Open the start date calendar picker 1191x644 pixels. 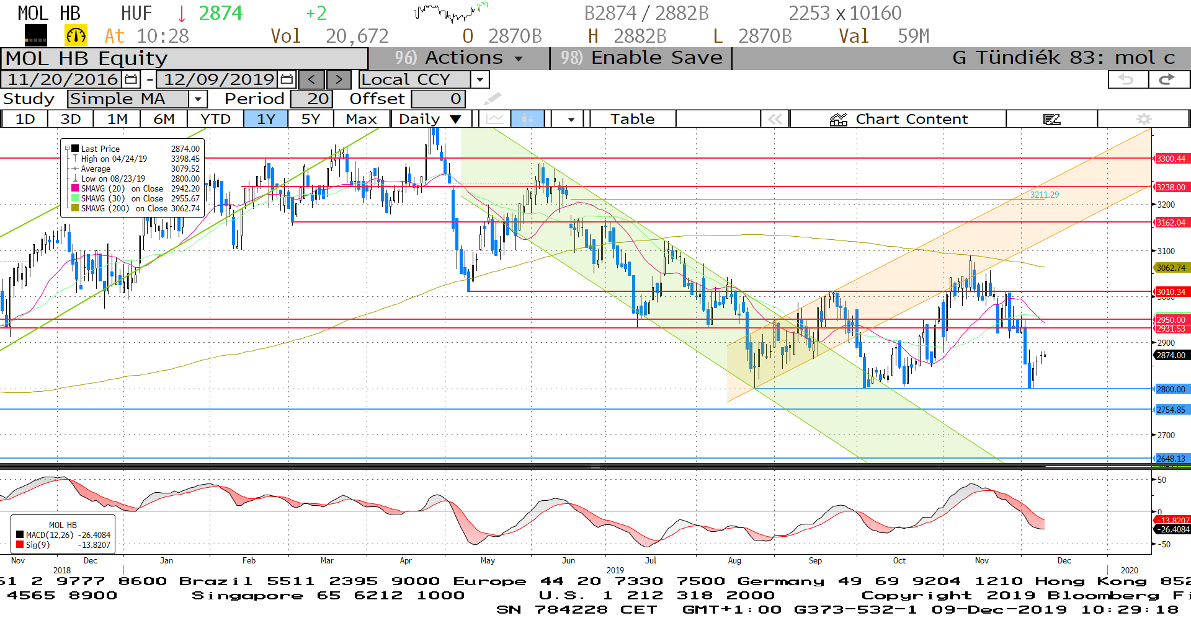point(131,79)
